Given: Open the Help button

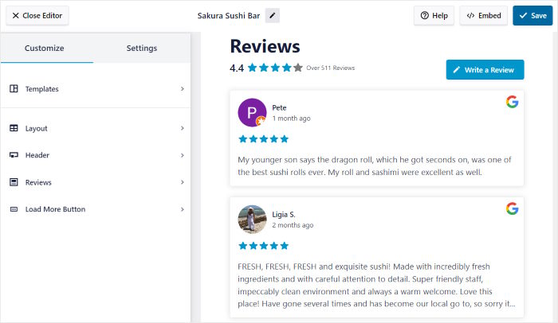Looking at the screenshot, I should [x=434, y=16].
